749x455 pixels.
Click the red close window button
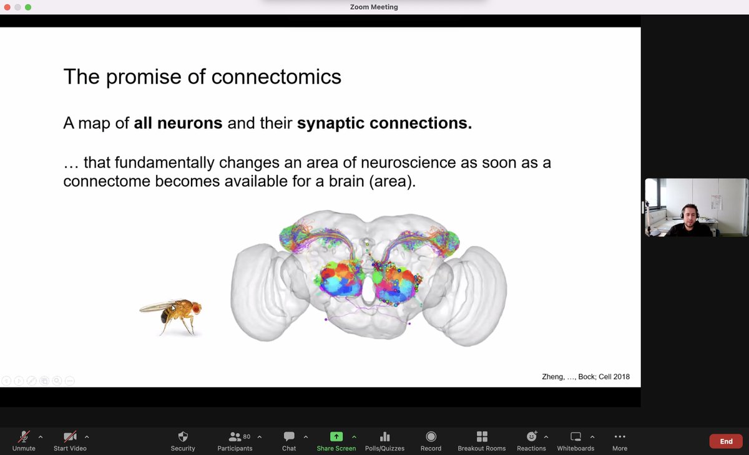(x=7, y=7)
